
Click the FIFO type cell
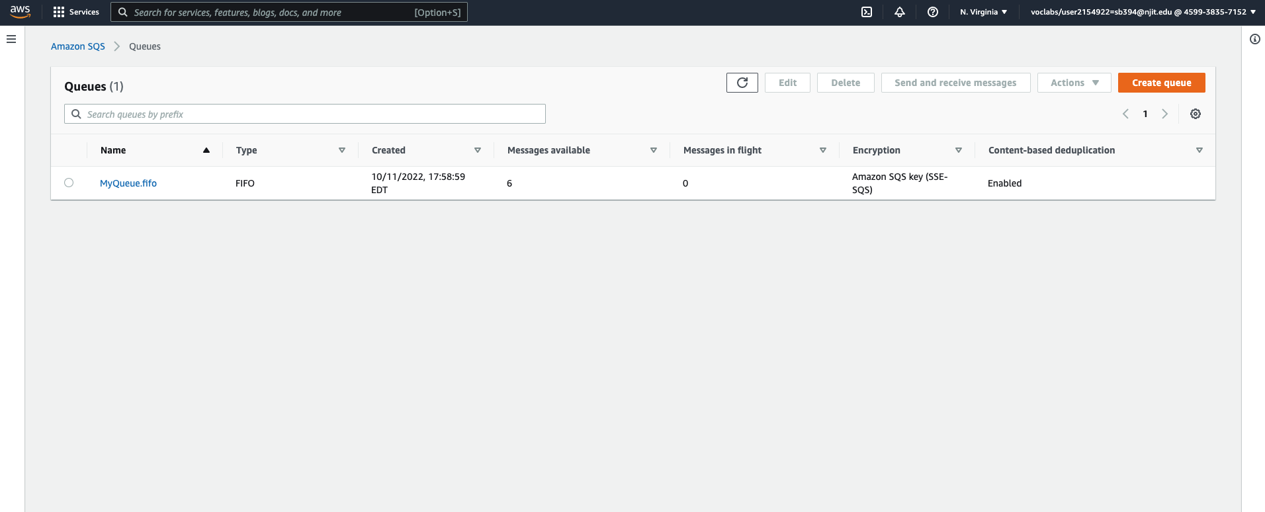[x=245, y=183]
